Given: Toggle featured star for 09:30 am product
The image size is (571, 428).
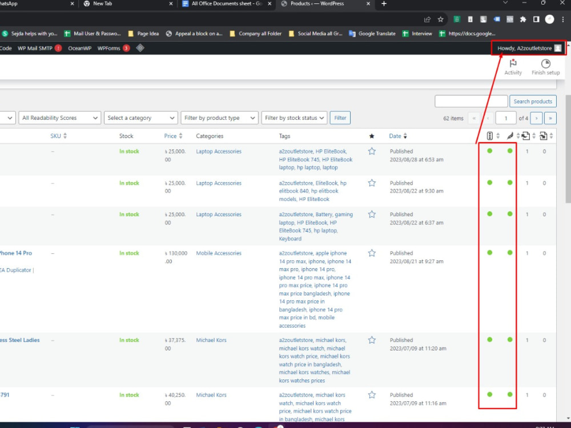Looking at the screenshot, I should (372, 183).
